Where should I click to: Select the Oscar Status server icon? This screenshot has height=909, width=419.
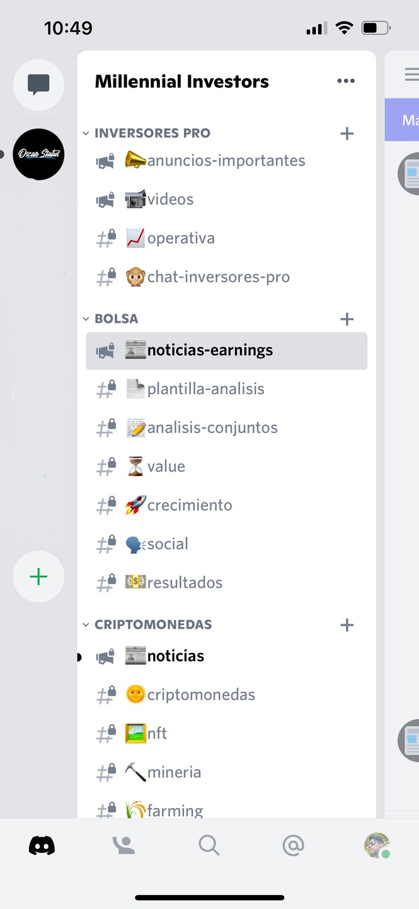(38, 154)
